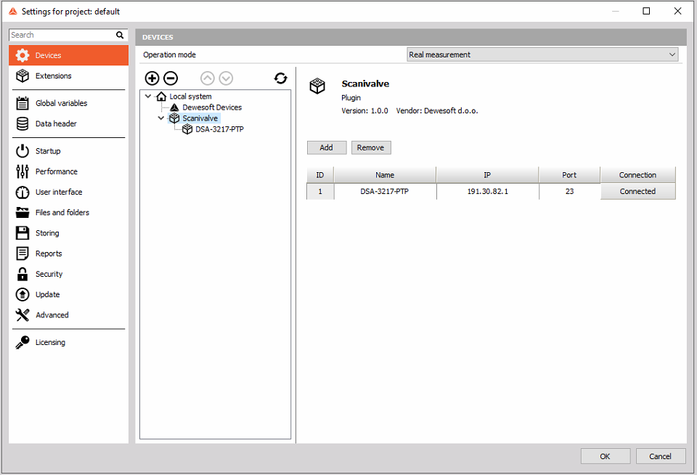Click the IP cell 191.30.82.1
This screenshot has width=697, height=475.
pyautogui.click(x=488, y=191)
